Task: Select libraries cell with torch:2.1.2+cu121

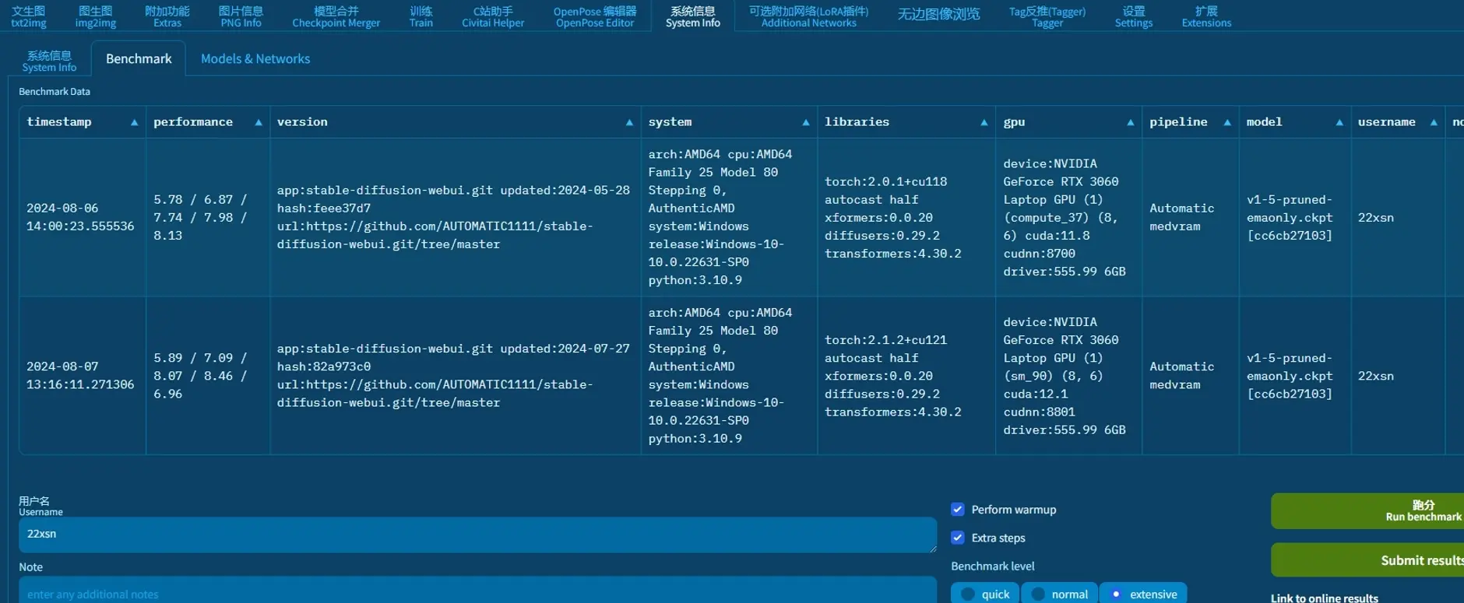Action: (x=906, y=376)
